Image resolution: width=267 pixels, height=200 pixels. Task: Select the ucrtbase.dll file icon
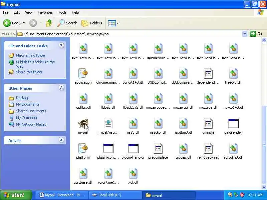(x=83, y=173)
